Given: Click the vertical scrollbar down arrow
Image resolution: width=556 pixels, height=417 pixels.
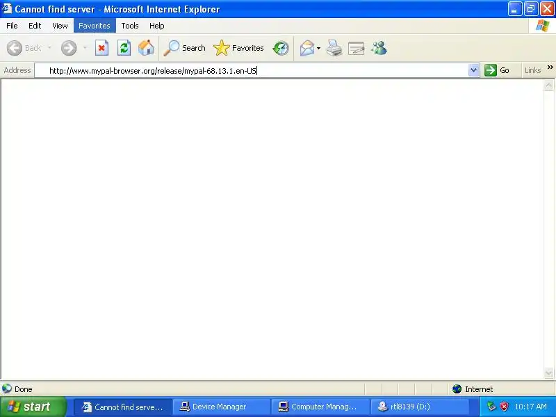Looking at the screenshot, I should click(x=548, y=373).
